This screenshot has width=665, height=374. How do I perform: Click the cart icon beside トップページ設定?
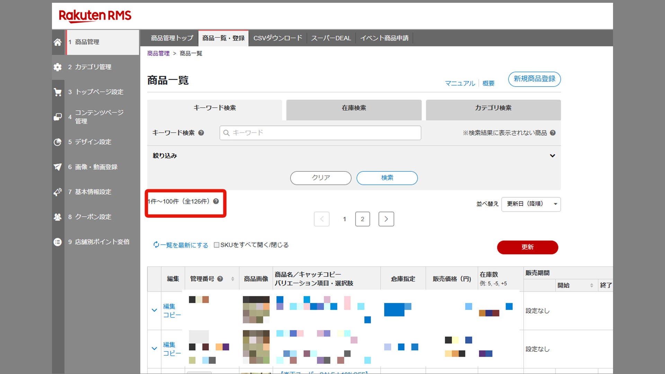[x=57, y=92]
